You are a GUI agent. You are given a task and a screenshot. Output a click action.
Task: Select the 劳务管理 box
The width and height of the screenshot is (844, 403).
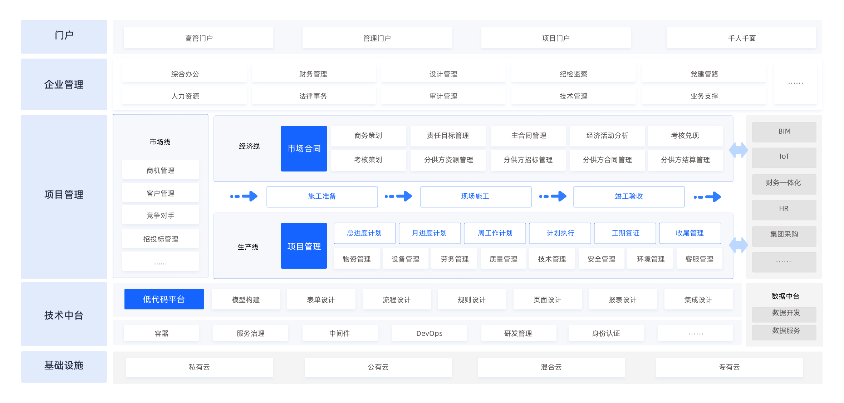[x=455, y=259]
